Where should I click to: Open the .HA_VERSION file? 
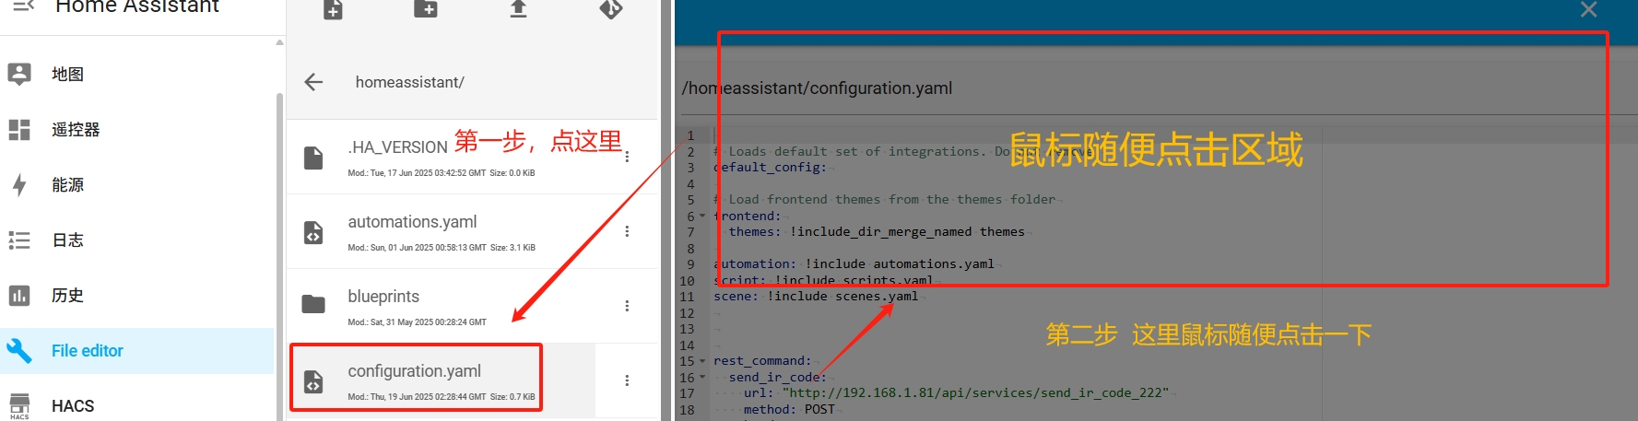tap(397, 147)
